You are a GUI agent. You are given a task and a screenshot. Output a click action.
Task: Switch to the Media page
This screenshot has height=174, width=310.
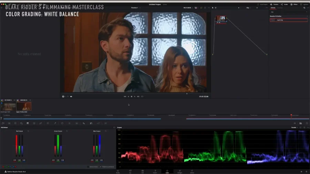118,172
